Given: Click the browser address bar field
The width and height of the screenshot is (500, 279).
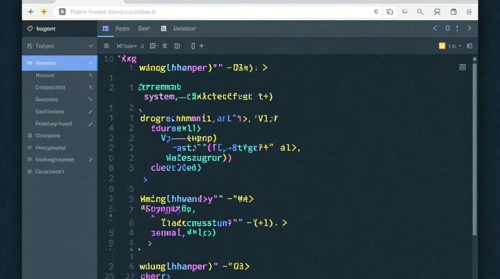Looking at the screenshot, I should 216,12.
